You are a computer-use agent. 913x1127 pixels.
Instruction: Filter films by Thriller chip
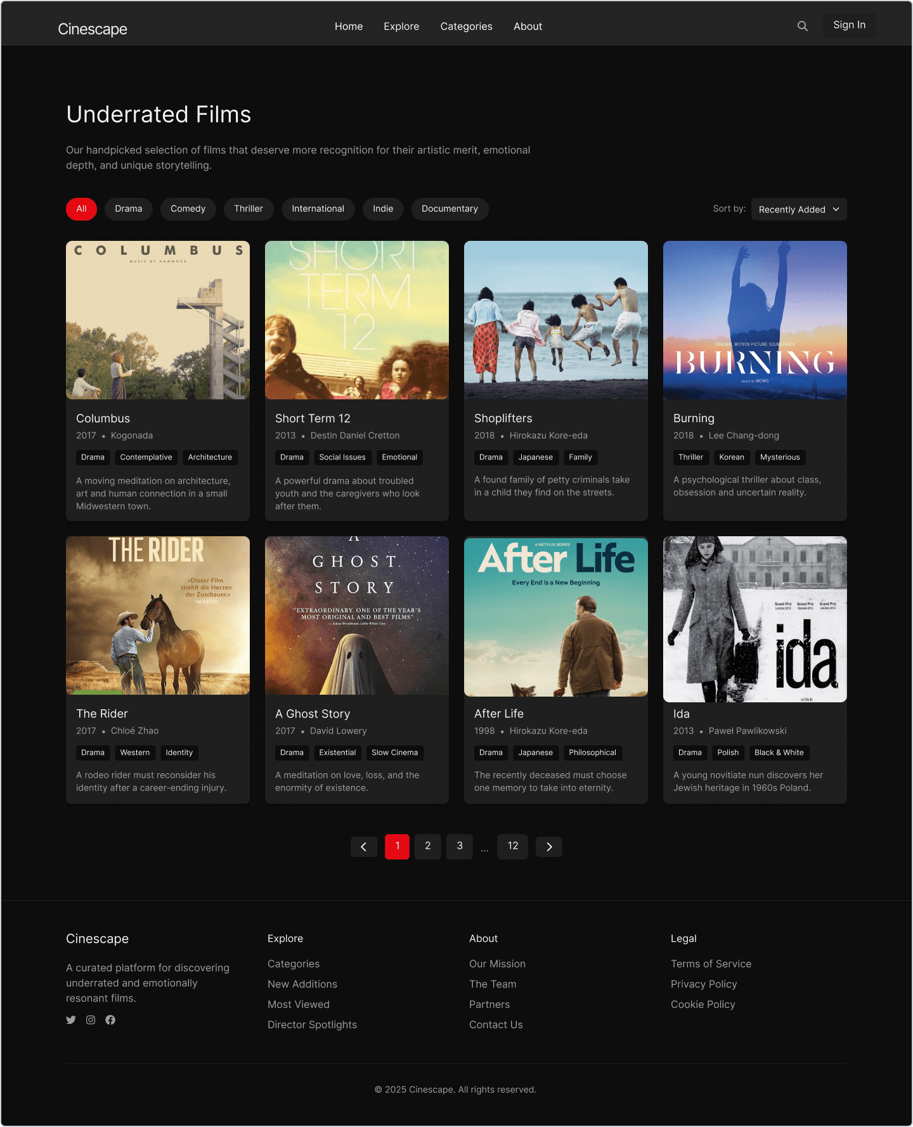249,209
